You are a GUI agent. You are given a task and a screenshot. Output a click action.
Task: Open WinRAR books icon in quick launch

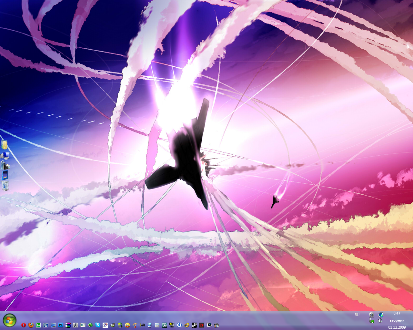click(x=68, y=325)
